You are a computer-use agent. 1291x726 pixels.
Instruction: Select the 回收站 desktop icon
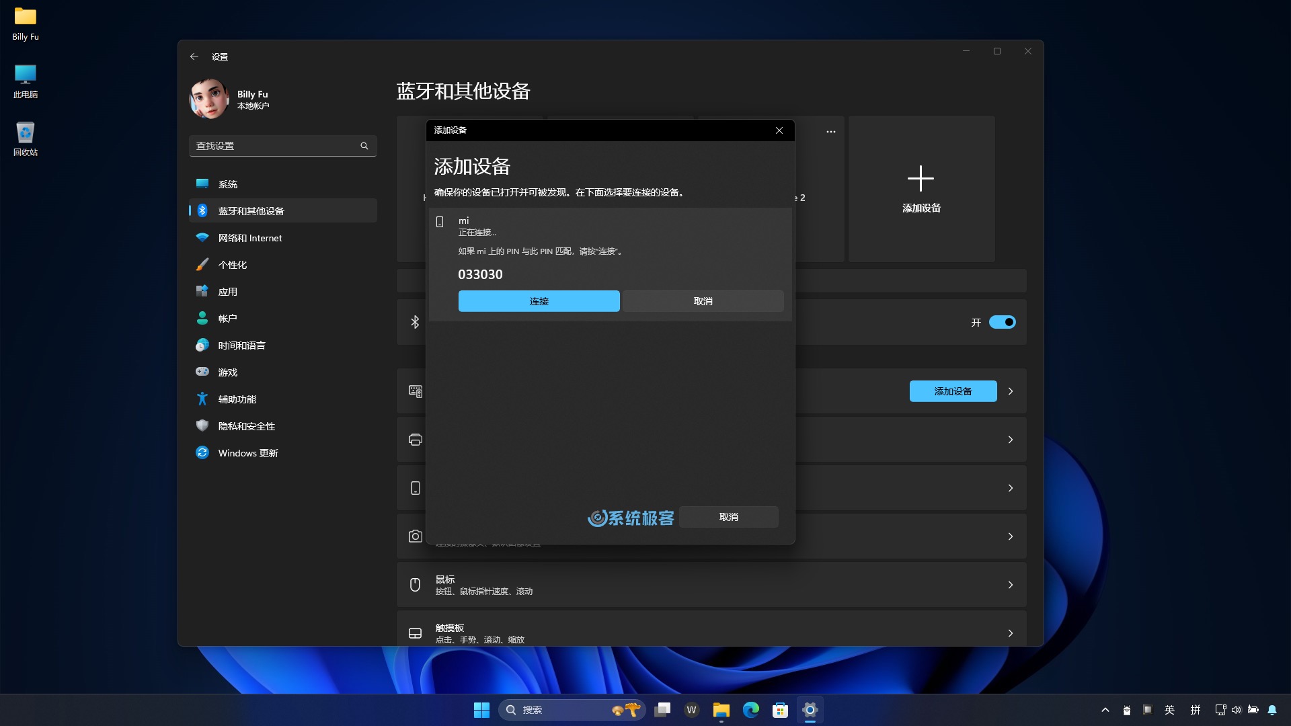[x=26, y=139]
